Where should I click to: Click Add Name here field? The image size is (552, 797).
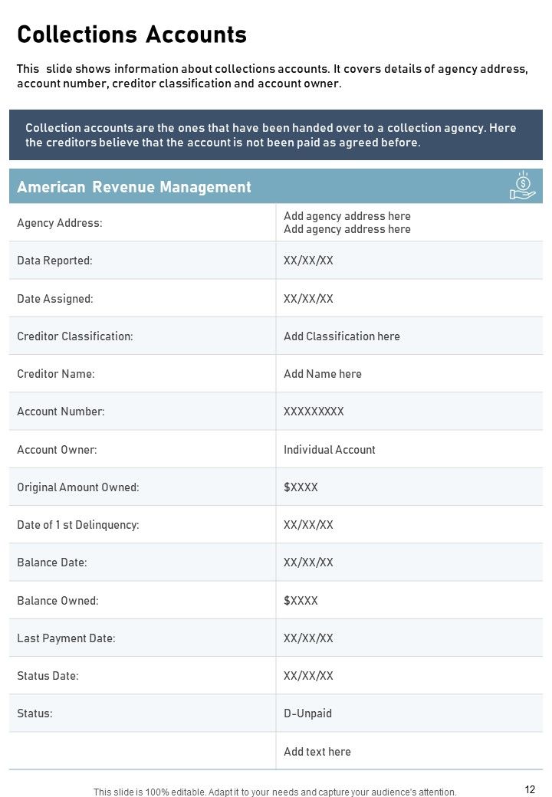pos(323,374)
